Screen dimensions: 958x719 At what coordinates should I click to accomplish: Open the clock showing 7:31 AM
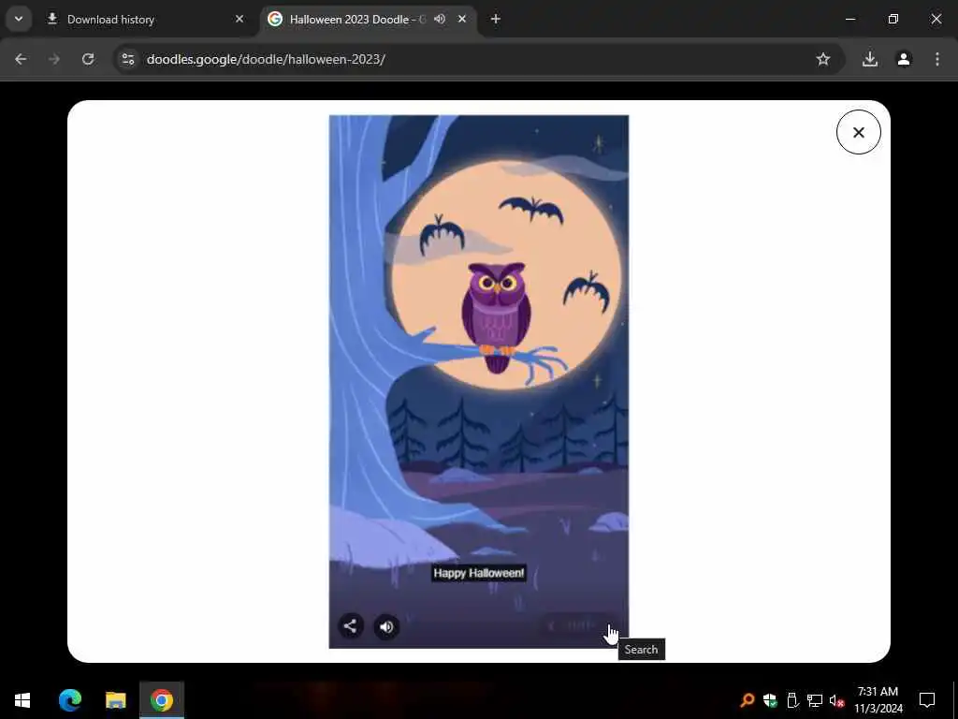878,700
